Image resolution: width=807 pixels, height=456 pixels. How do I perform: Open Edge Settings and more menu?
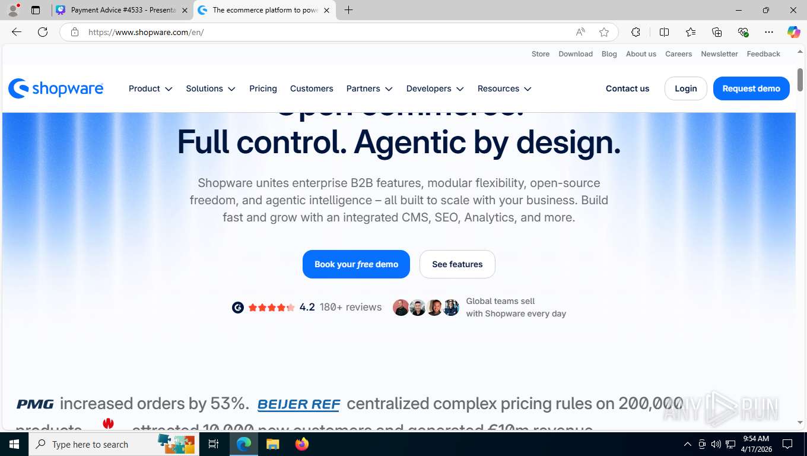(769, 32)
